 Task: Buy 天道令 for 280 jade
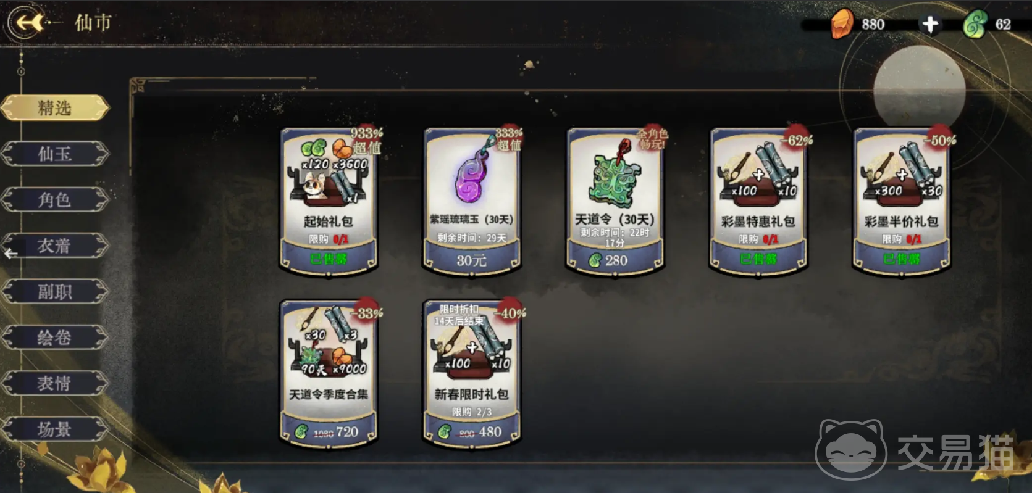tap(615, 260)
